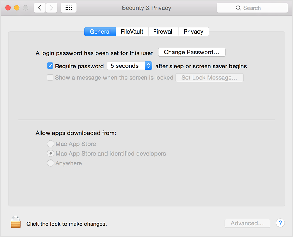This screenshot has height=237, width=293.
Task: Open the Privacy tab
Action: click(193, 32)
